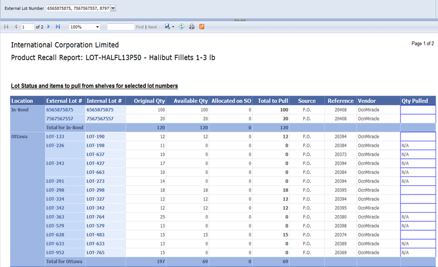Open internal lot LOT-327
This screenshot has width=438, height=267.
[x=95, y=199]
